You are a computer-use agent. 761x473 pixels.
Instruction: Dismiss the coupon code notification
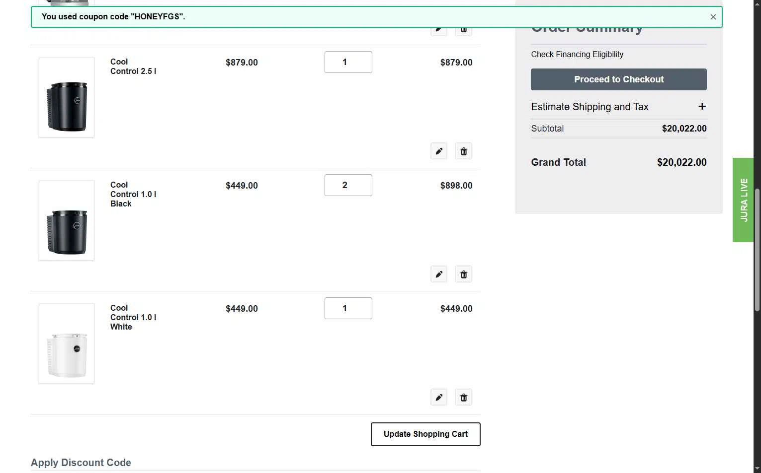(x=713, y=17)
